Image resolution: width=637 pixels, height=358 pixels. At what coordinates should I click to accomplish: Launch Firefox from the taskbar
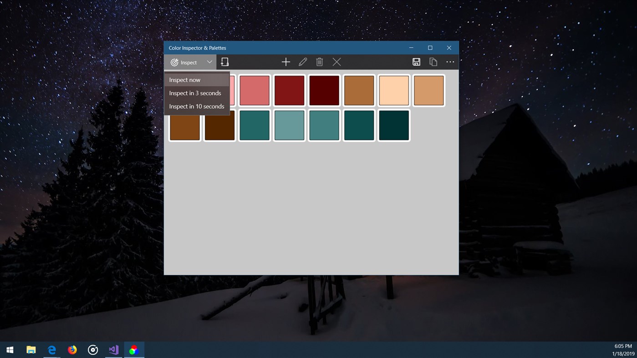tap(72, 349)
